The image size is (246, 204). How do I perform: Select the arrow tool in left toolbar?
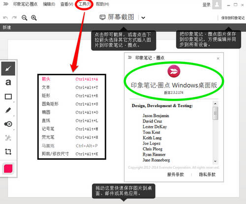click(x=8, y=68)
